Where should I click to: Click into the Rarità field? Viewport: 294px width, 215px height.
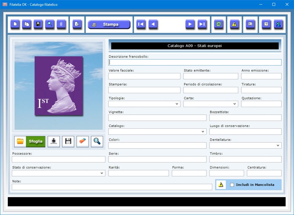click(139, 173)
